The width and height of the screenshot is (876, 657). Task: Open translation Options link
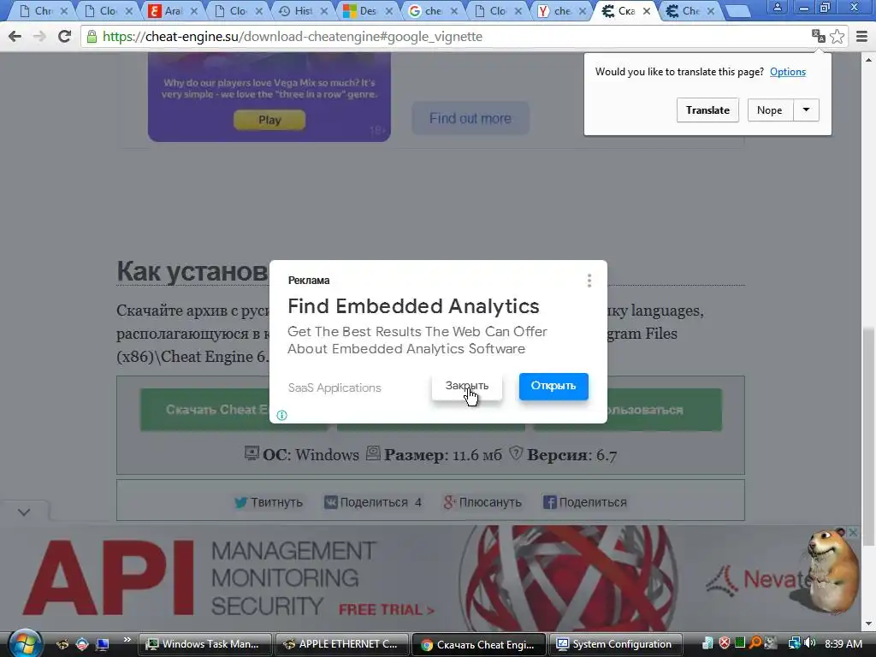(x=788, y=72)
